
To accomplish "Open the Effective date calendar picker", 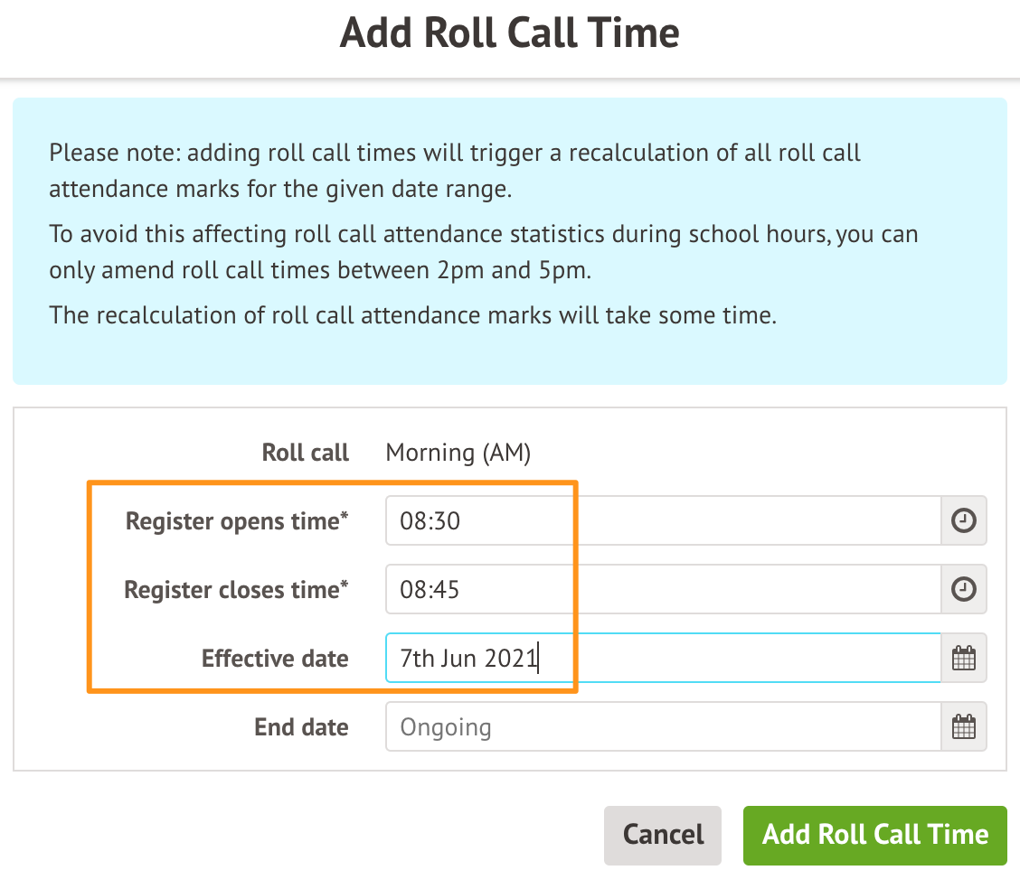I will [x=964, y=658].
